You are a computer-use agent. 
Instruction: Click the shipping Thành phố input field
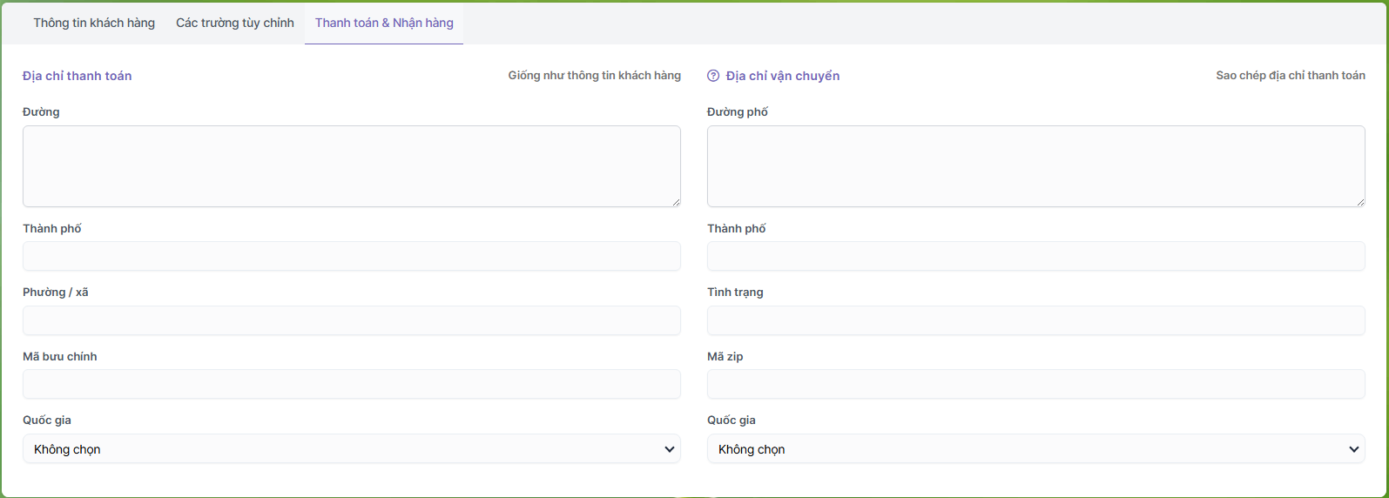pyautogui.click(x=1035, y=256)
